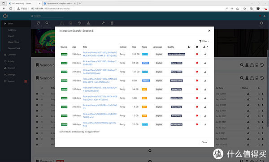
Task: Show rejection reason for 8 GB release
Action: (x=197, y=81)
